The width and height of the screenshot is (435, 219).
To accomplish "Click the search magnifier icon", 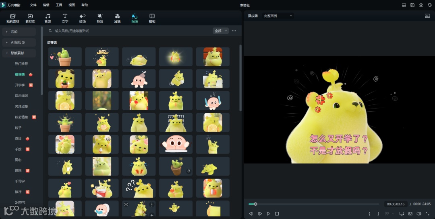I will coord(50,31).
